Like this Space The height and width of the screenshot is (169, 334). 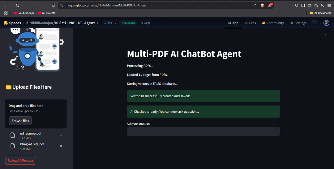pyautogui.click(x=108, y=23)
